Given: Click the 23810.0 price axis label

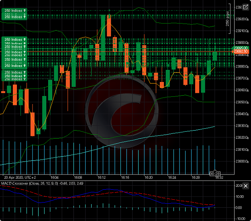Looking at the screenshot, I should (x=242, y=149).
